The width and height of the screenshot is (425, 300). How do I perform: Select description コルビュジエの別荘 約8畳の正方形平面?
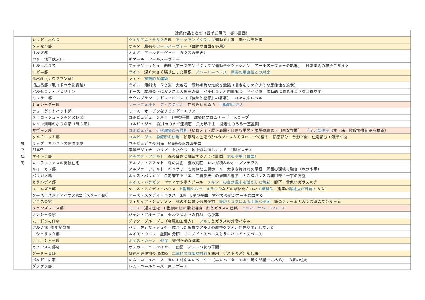point(269,143)
